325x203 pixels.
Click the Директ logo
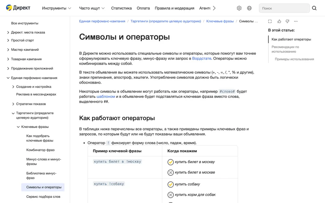point(18,8)
